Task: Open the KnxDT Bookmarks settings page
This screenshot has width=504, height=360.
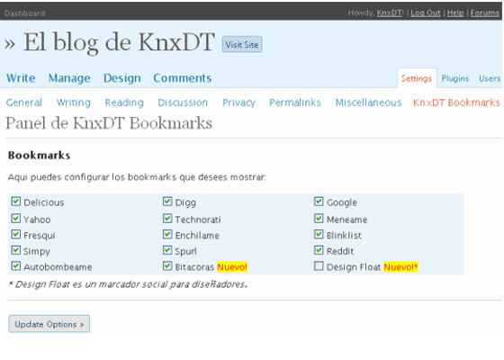Action: pos(456,103)
